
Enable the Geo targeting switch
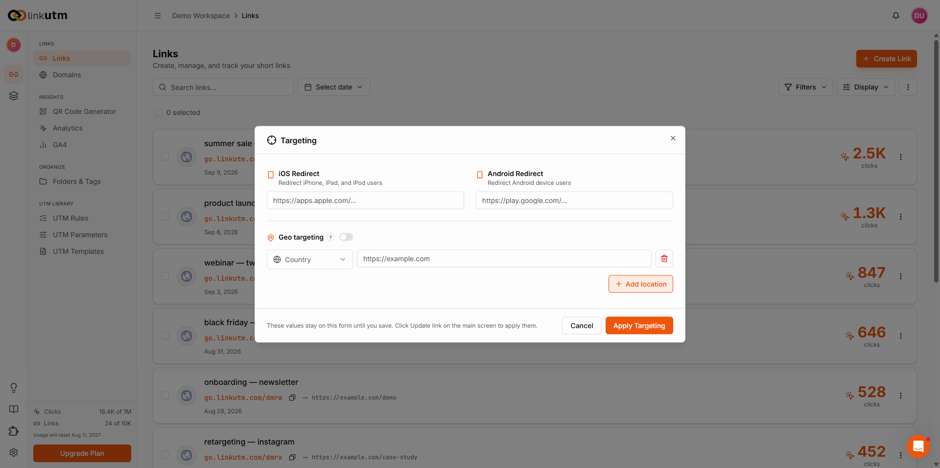coord(346,237)
